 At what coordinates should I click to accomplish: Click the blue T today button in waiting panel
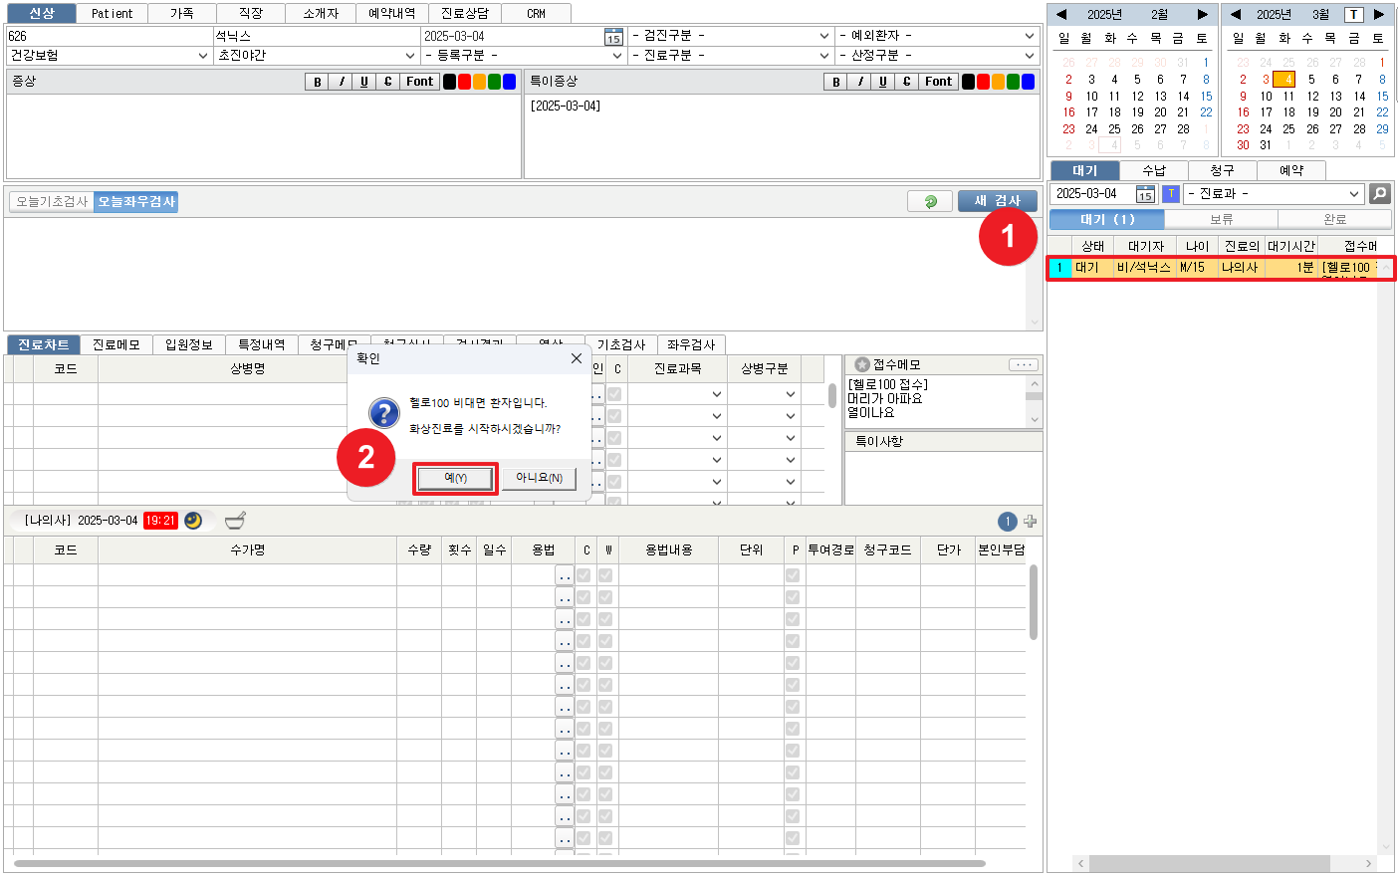pos(1171,194)
